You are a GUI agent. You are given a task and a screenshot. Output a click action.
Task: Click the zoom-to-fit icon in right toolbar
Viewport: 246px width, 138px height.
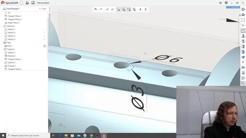tap(243, 20)
